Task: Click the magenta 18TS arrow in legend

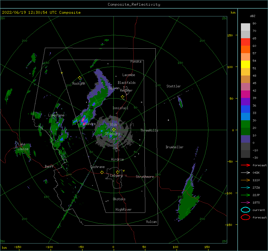Action: click(245, 203)
